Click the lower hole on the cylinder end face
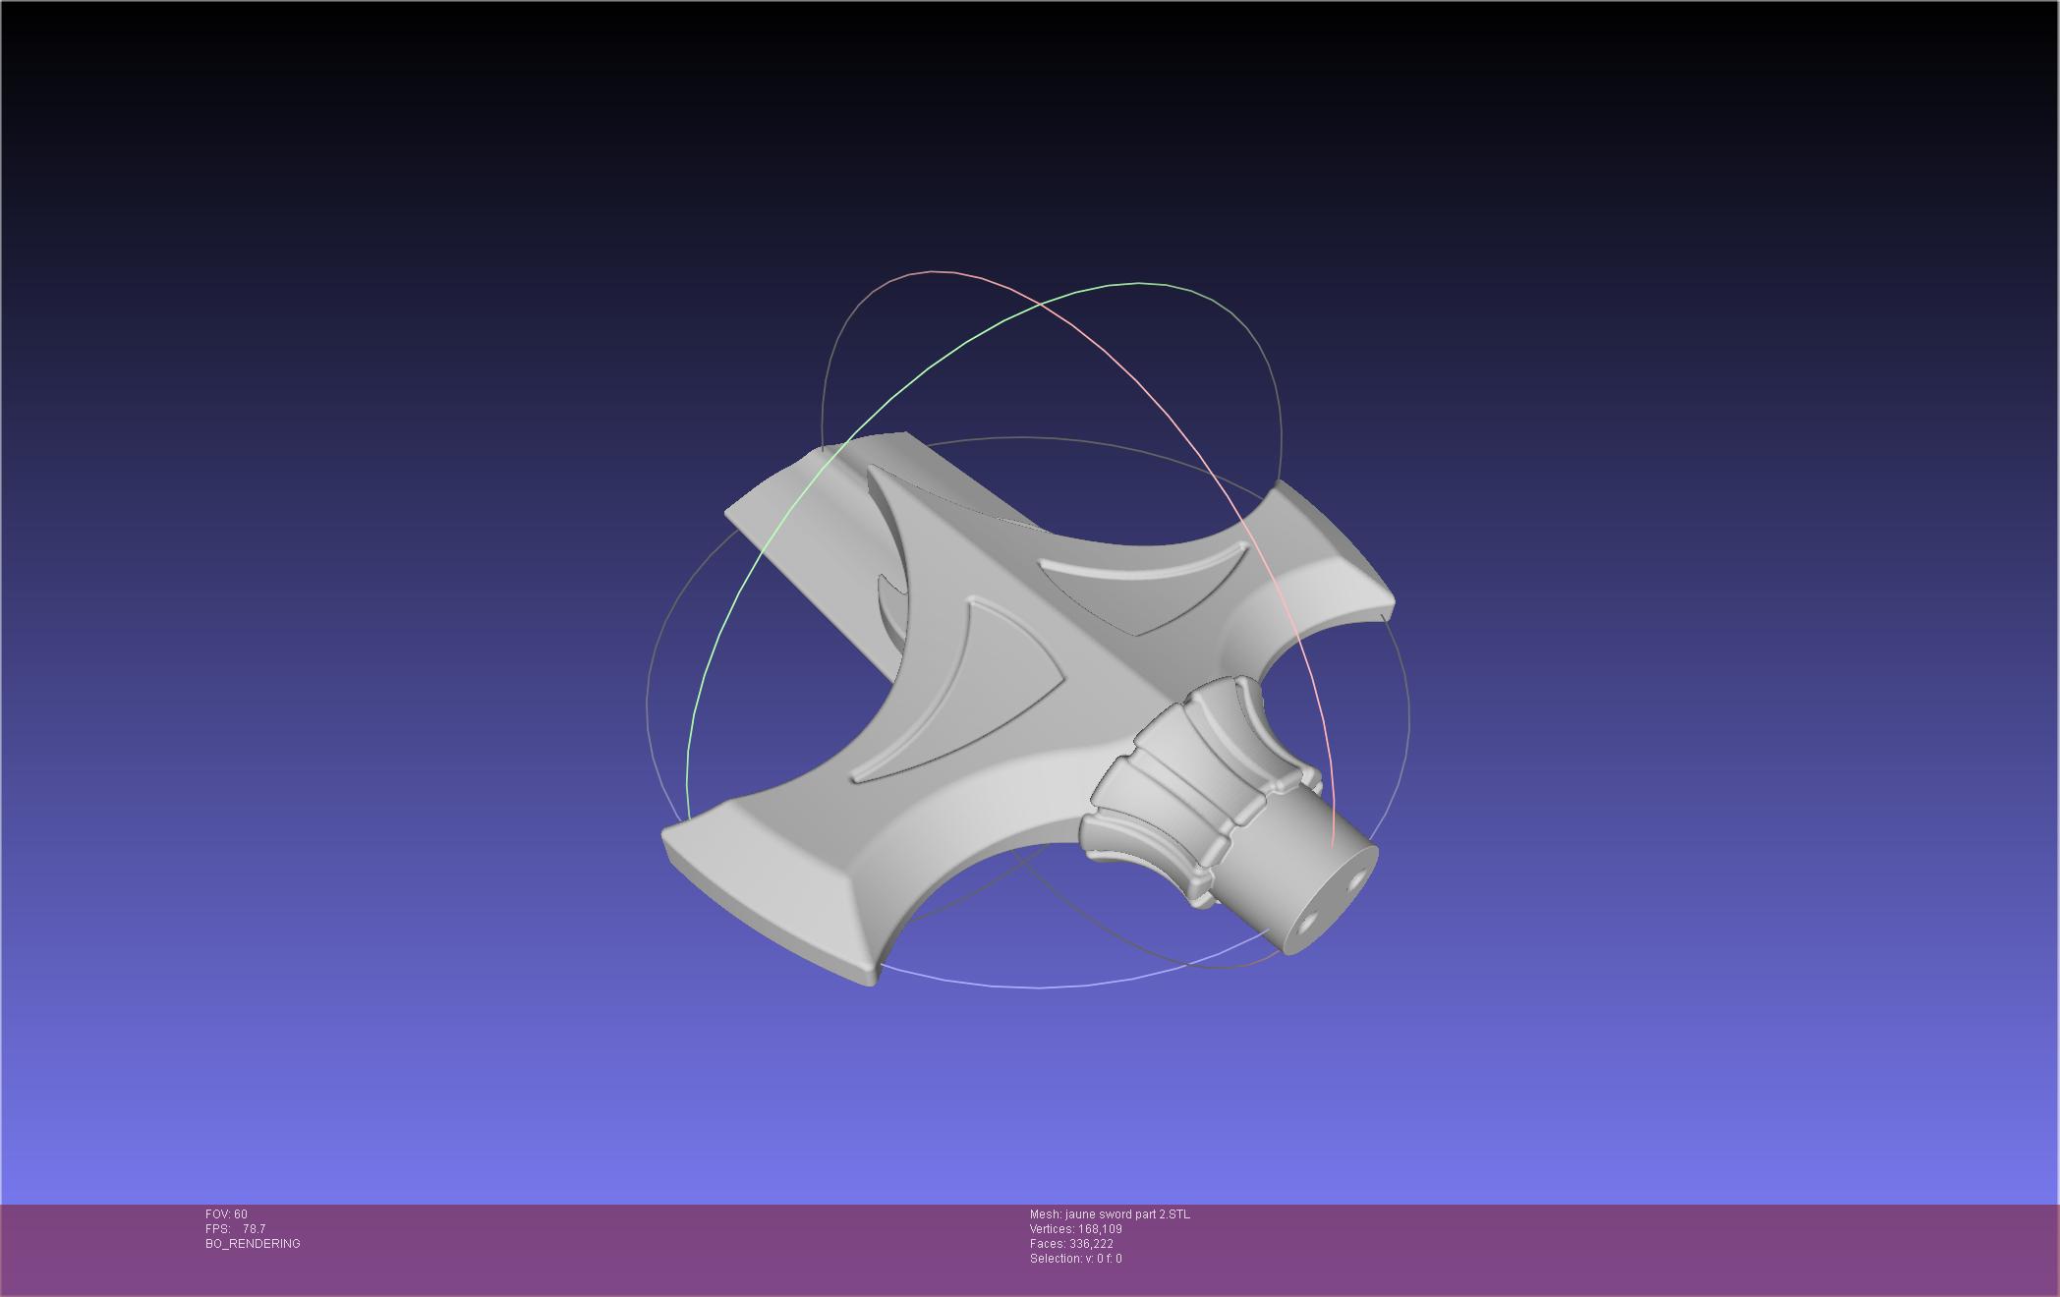The height and width of the screenshot is (1297, 2060). tap(1309, 924)
